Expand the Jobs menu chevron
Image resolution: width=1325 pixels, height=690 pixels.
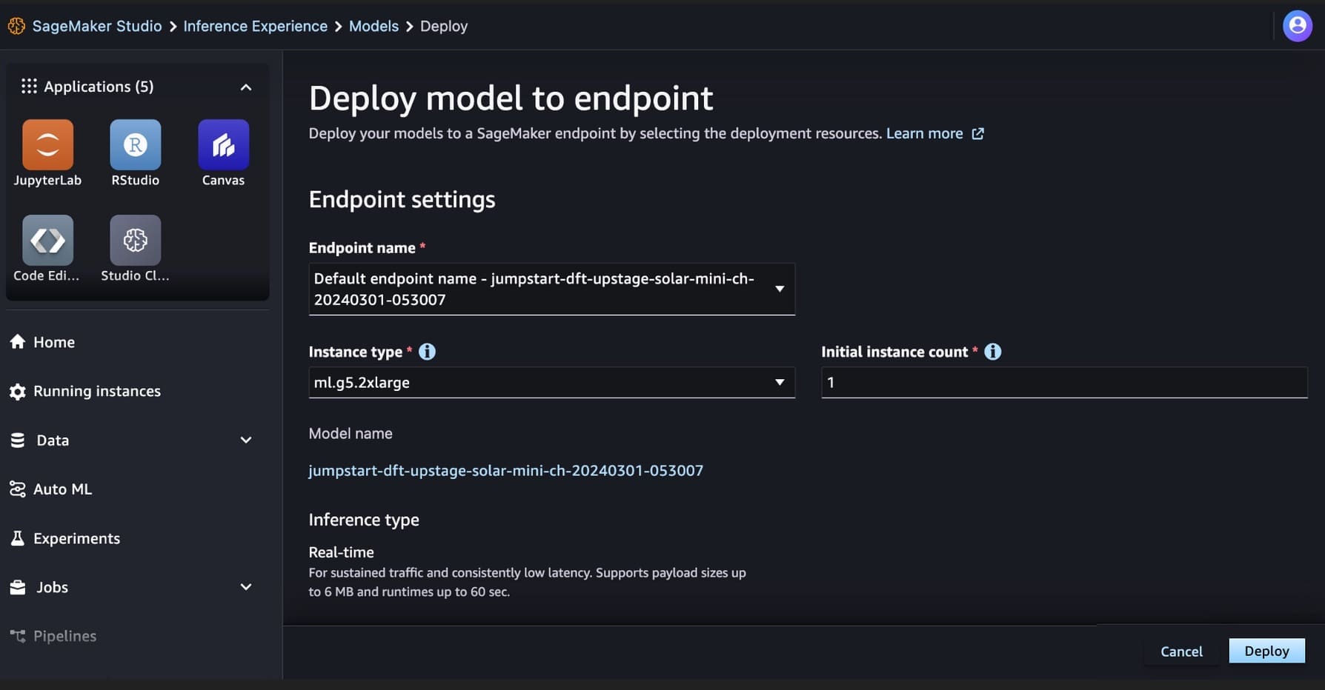pyautogui.click(x=246, y=587)
